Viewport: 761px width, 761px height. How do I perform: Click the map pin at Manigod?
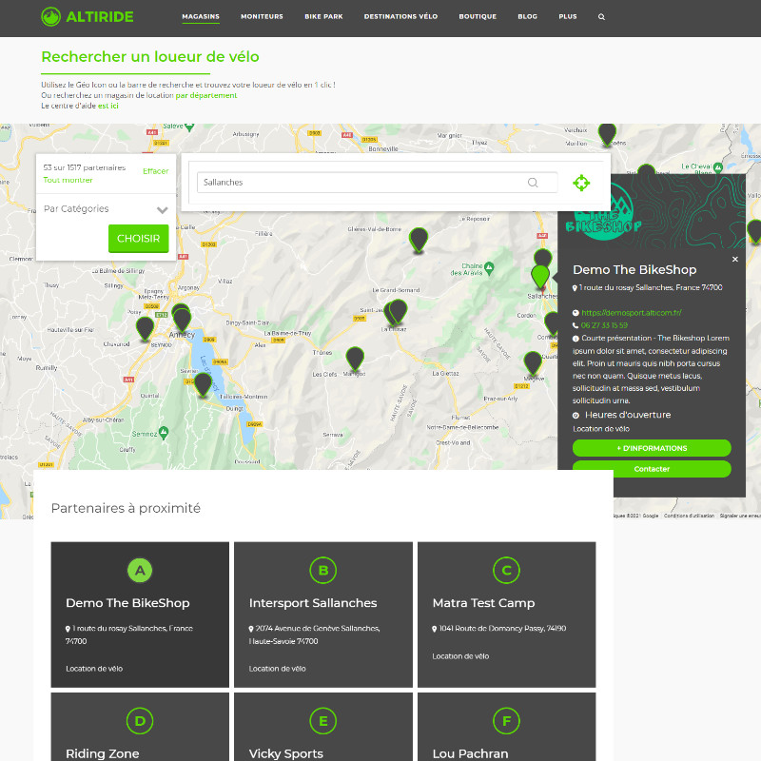[x=355, y=359]
